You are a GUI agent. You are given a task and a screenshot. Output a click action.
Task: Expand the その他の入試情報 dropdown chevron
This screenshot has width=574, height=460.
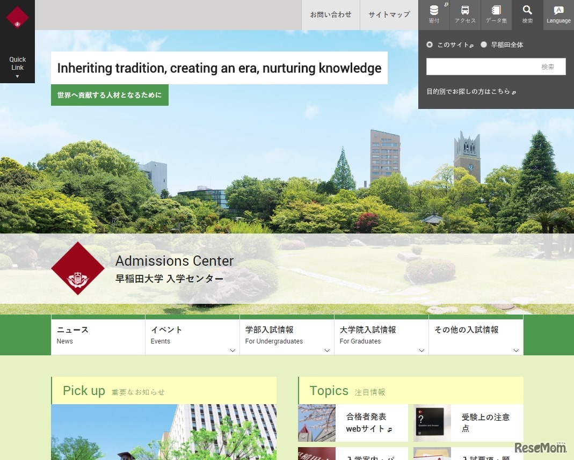(x=516, y=351)
